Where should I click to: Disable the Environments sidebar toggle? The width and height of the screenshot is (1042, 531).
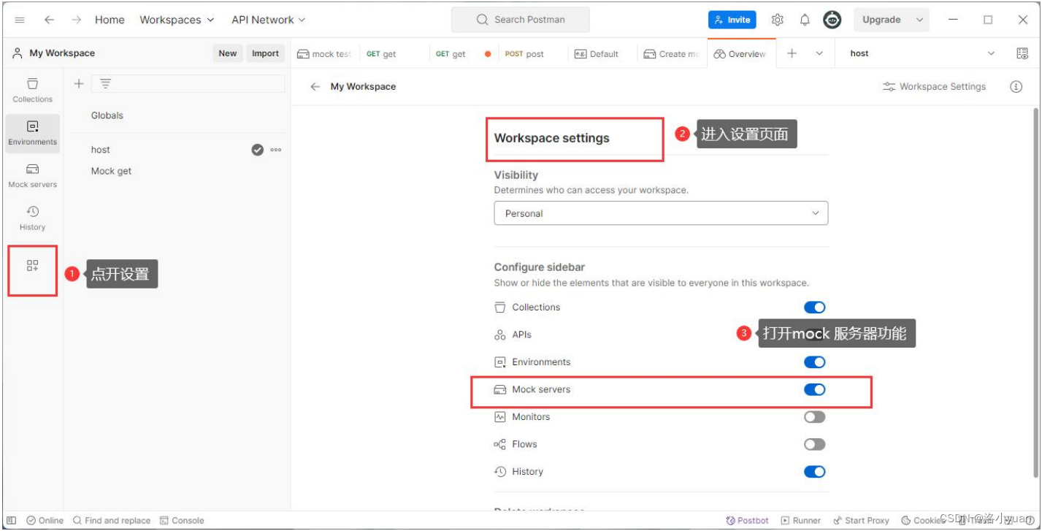tap(814, 362)
